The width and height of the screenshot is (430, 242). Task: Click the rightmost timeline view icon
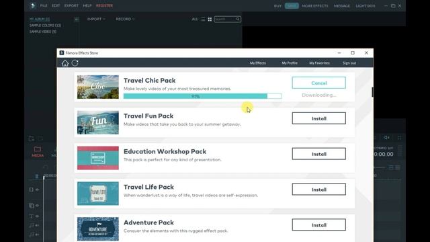click(x=398, y=167)
